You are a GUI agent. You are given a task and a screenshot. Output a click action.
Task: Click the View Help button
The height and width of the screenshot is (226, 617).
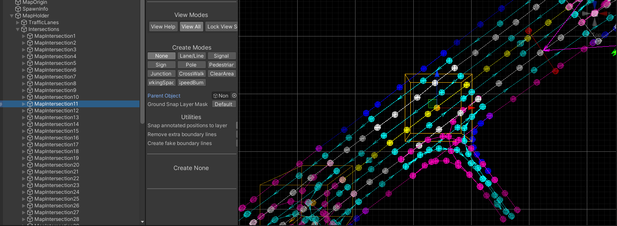click(163, 27)
